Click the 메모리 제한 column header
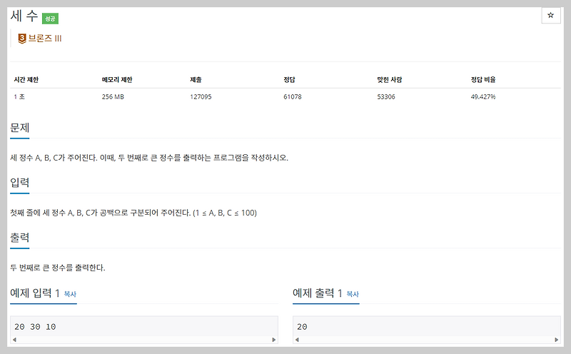Screen dimensions: 571x354 pyautogui.click(x=117, y=79)
